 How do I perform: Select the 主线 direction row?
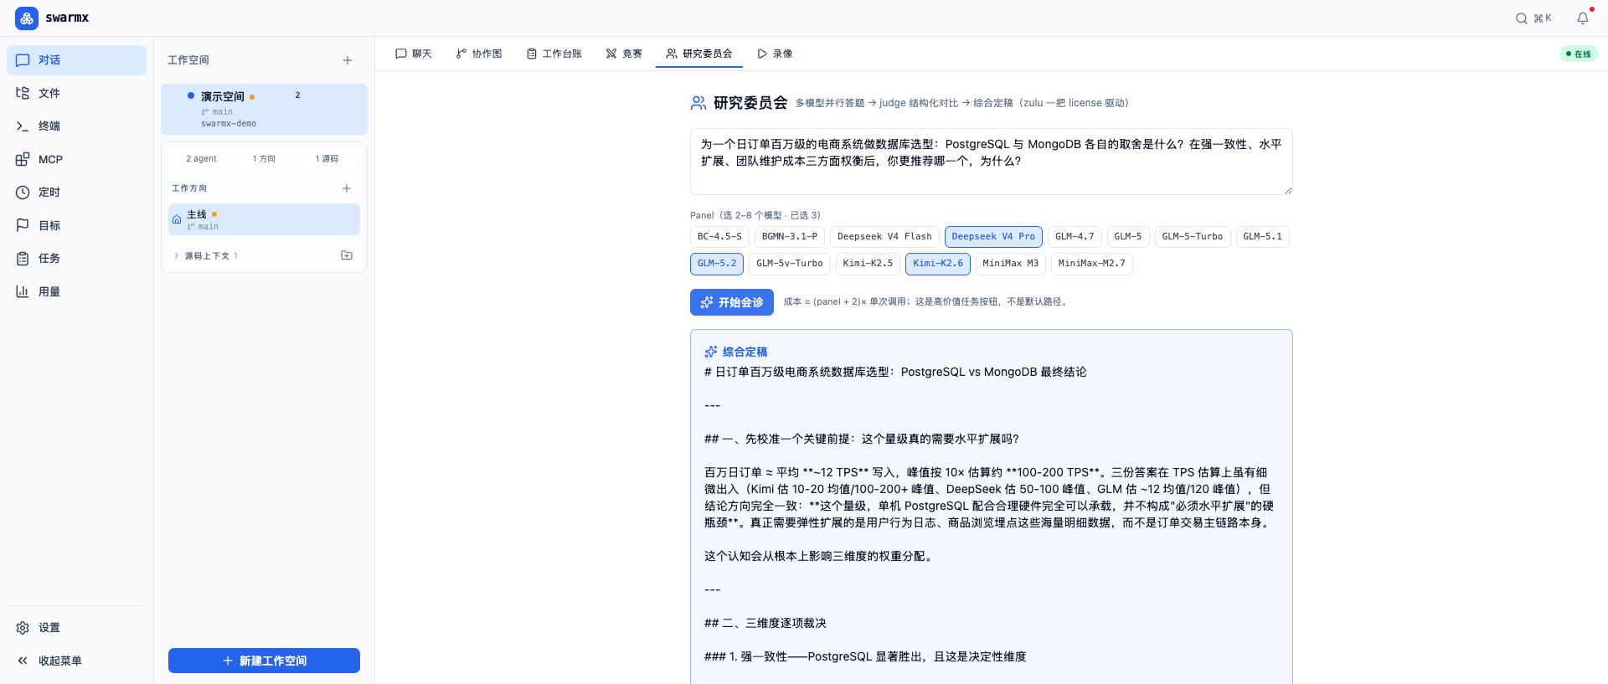(x=264, y=219)
